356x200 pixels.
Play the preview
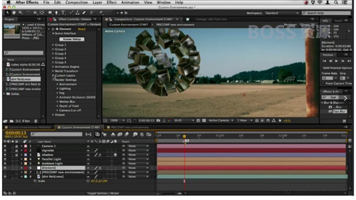(337, 61)
